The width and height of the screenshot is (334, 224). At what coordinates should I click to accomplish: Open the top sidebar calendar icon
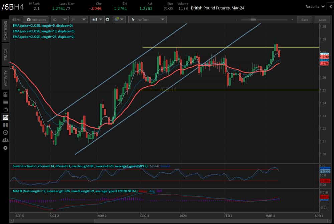[5, 94]
